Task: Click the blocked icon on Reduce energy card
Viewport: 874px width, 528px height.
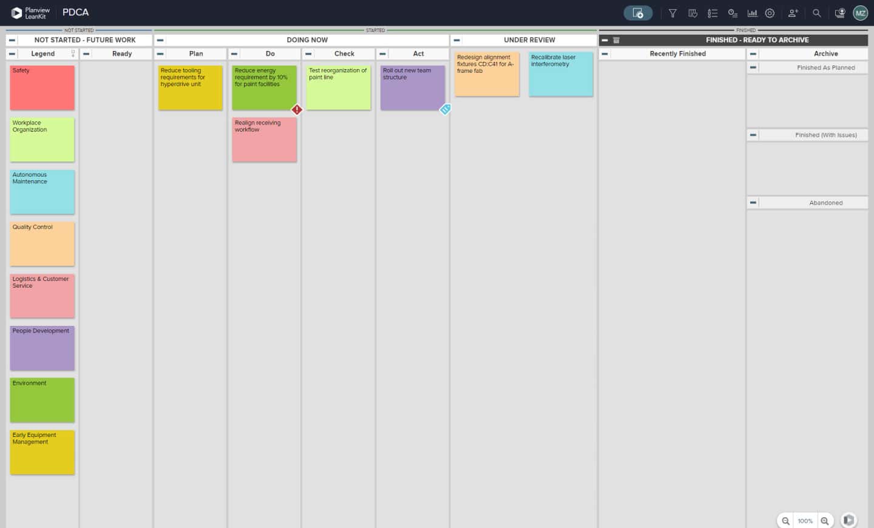Action: click(x=297, y=110)
